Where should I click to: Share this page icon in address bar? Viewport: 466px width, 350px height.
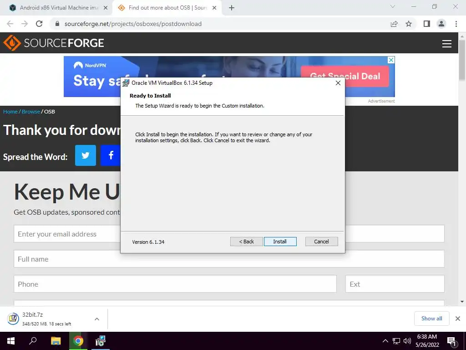tap(394, 24)
